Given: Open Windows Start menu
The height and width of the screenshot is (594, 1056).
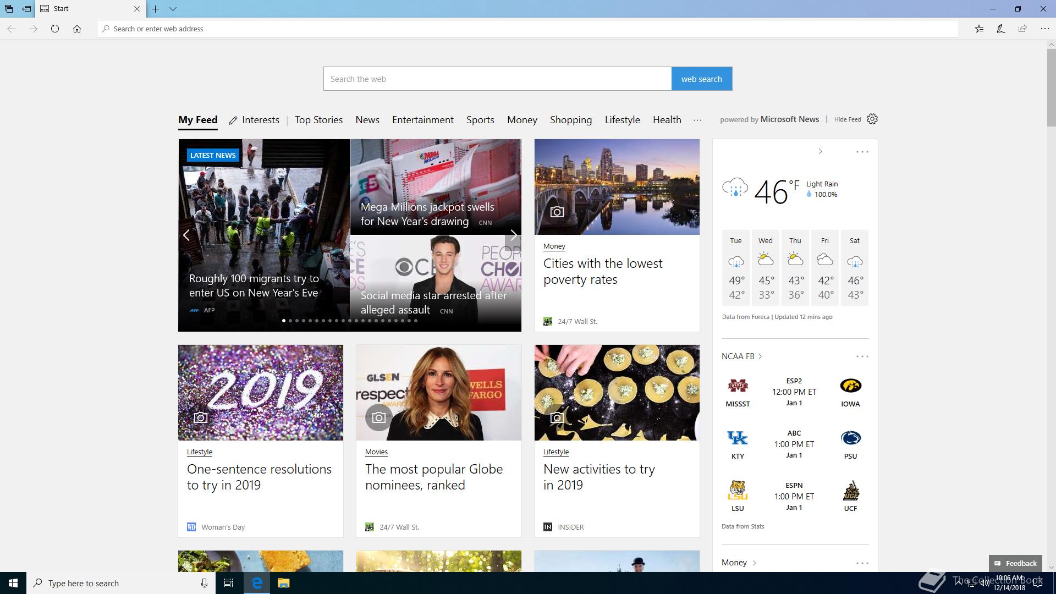Looking at the screenshot, I should pyautogui.click(x=13, y=583).
